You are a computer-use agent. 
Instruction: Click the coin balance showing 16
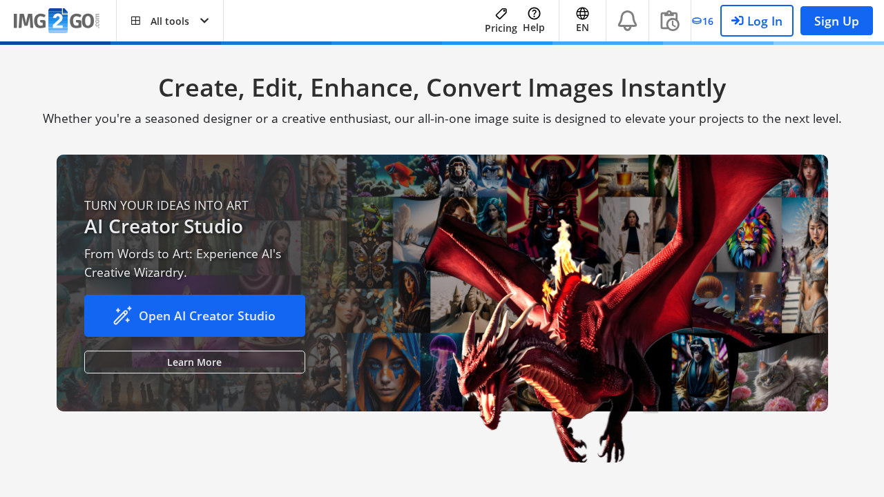coord(702,21)
